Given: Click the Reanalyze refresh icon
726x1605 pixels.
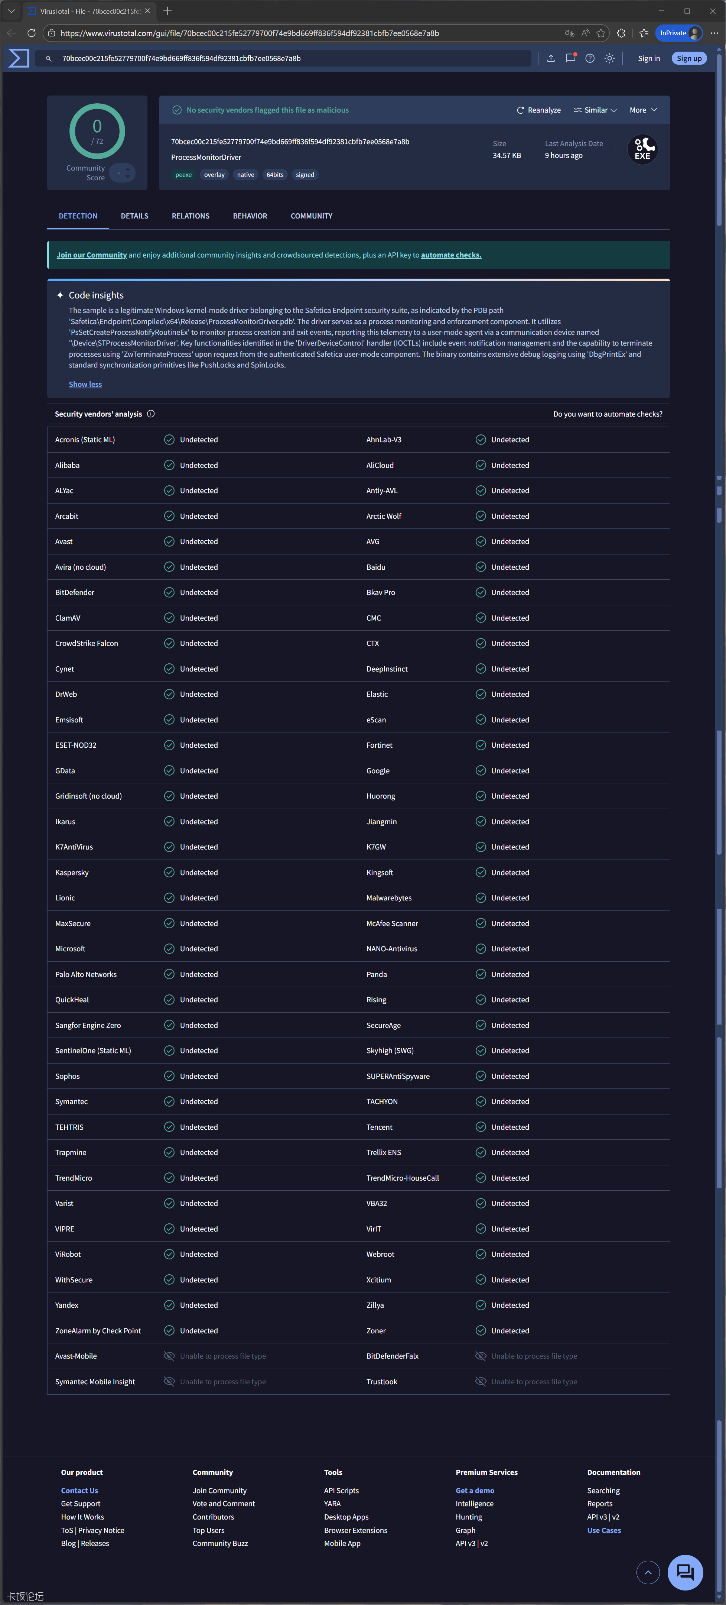Looking at the screenshot, I should pos(521,110).
